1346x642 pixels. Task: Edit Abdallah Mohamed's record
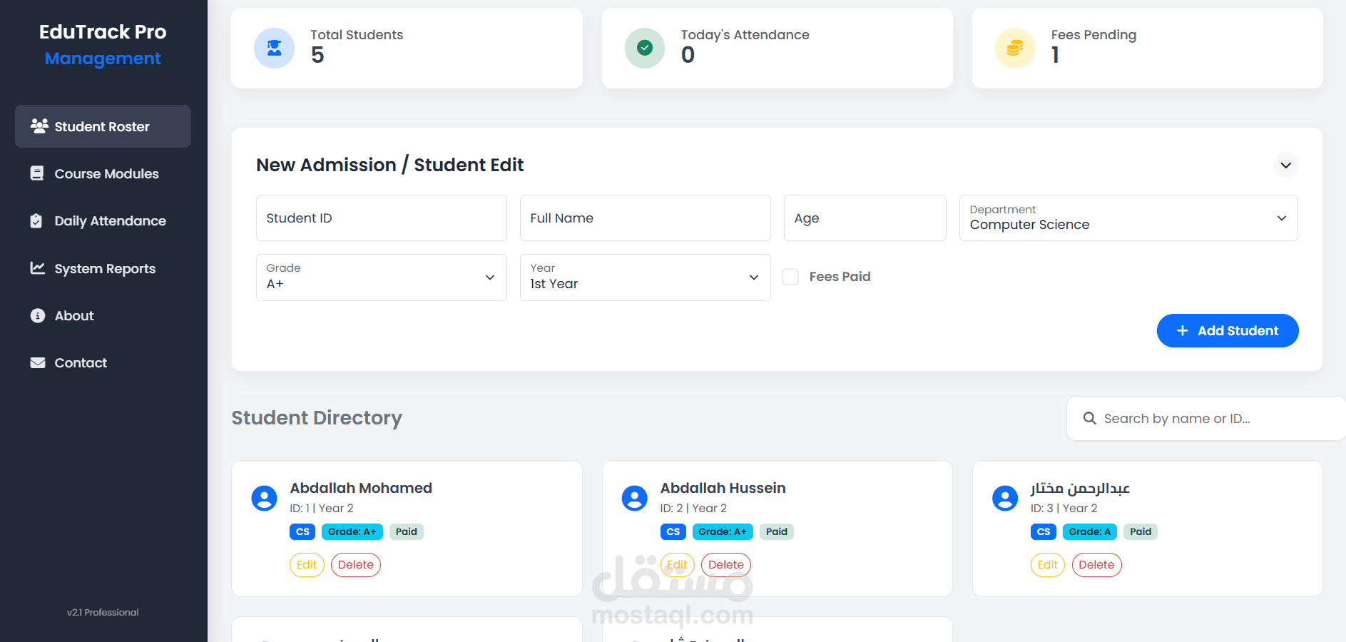307,564
